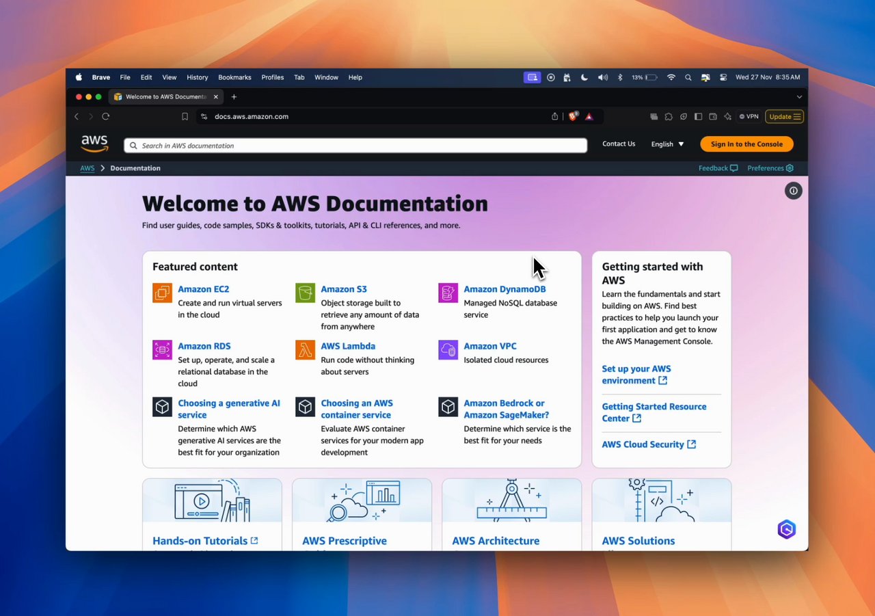
Task: Open the Profiles menu
Action: [273, 77]
